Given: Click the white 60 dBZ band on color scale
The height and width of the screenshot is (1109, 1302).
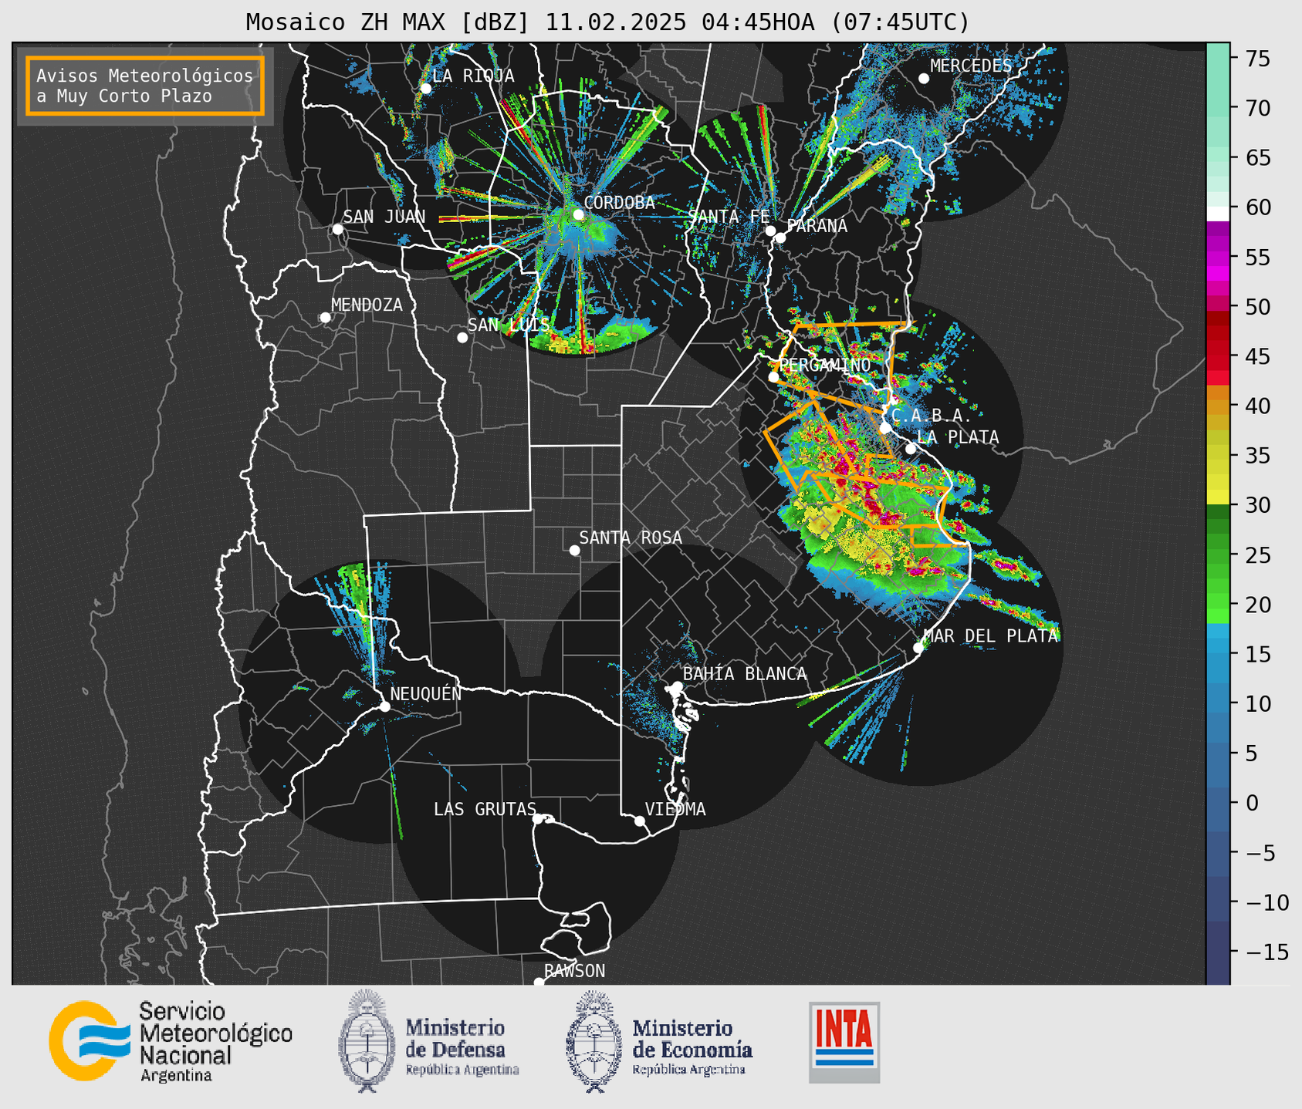Looking at the screenshot, I should [1218, 213].
